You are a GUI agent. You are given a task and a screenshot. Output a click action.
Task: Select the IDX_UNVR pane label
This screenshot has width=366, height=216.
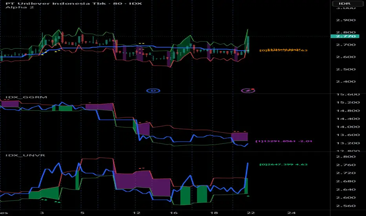click(25, 155)
